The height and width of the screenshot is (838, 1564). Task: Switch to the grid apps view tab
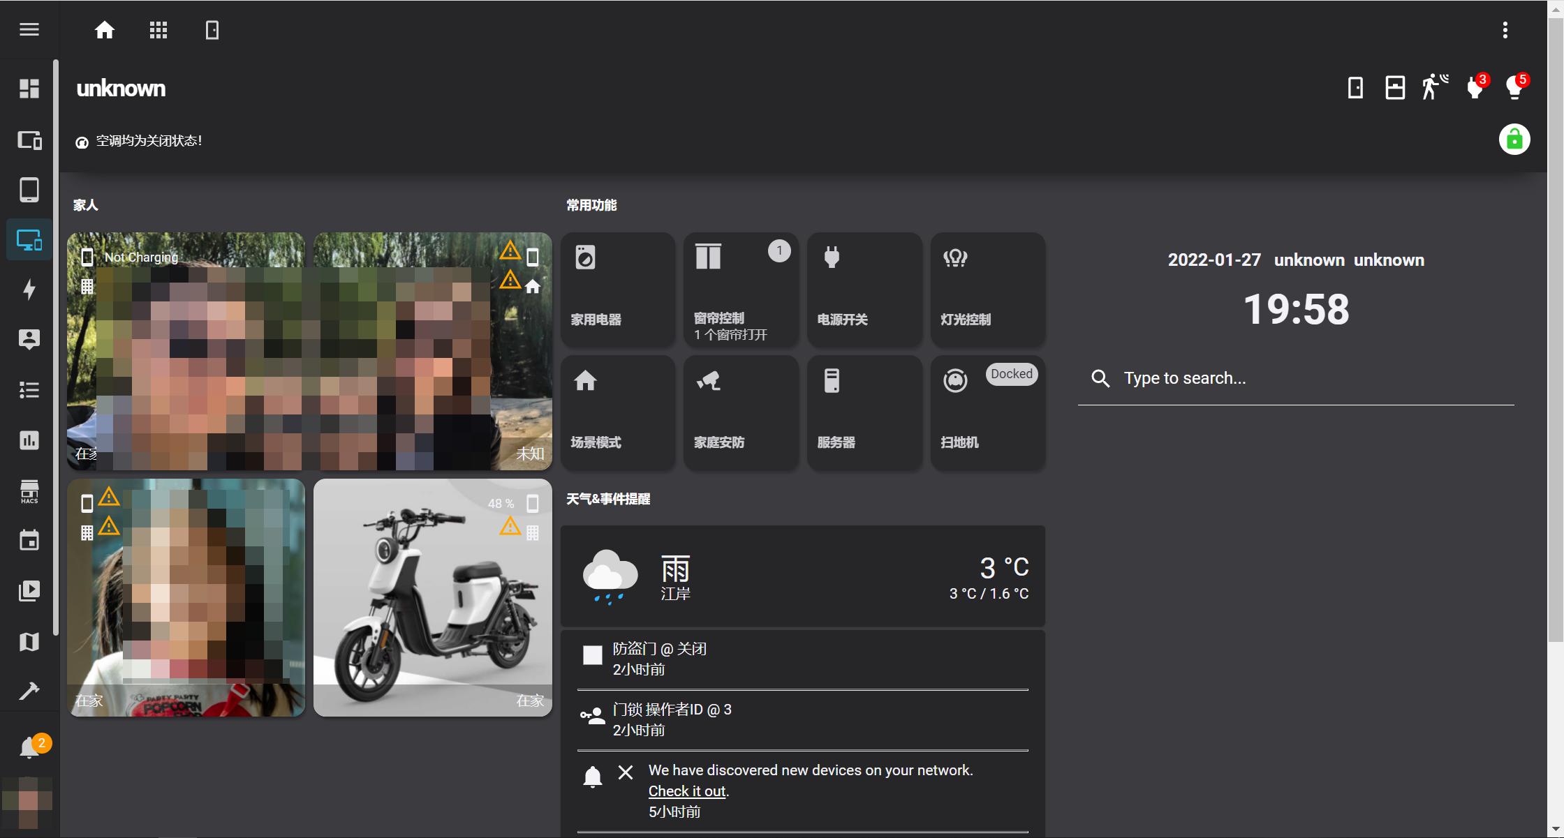coord(158,29)
